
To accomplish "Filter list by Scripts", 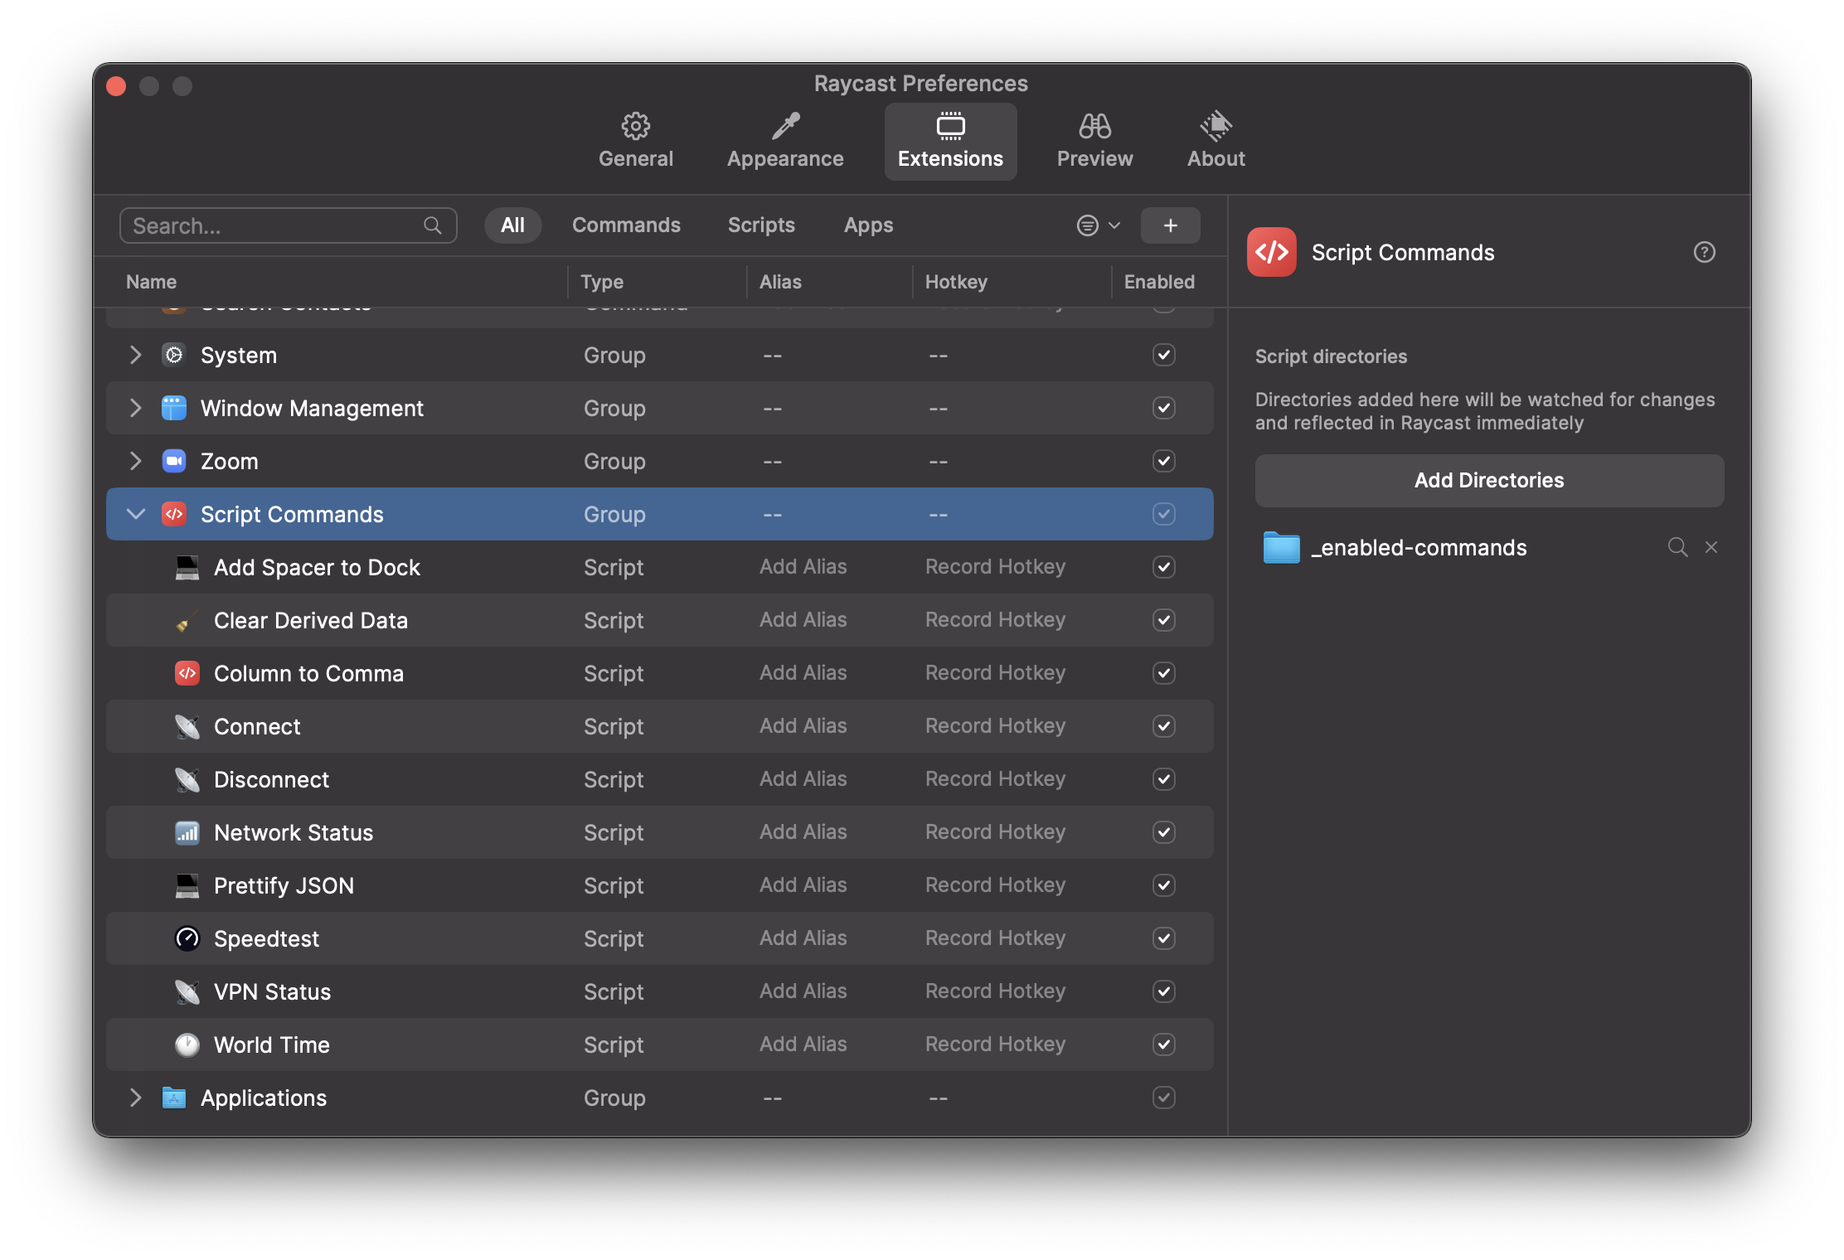I will click(760, 225).
